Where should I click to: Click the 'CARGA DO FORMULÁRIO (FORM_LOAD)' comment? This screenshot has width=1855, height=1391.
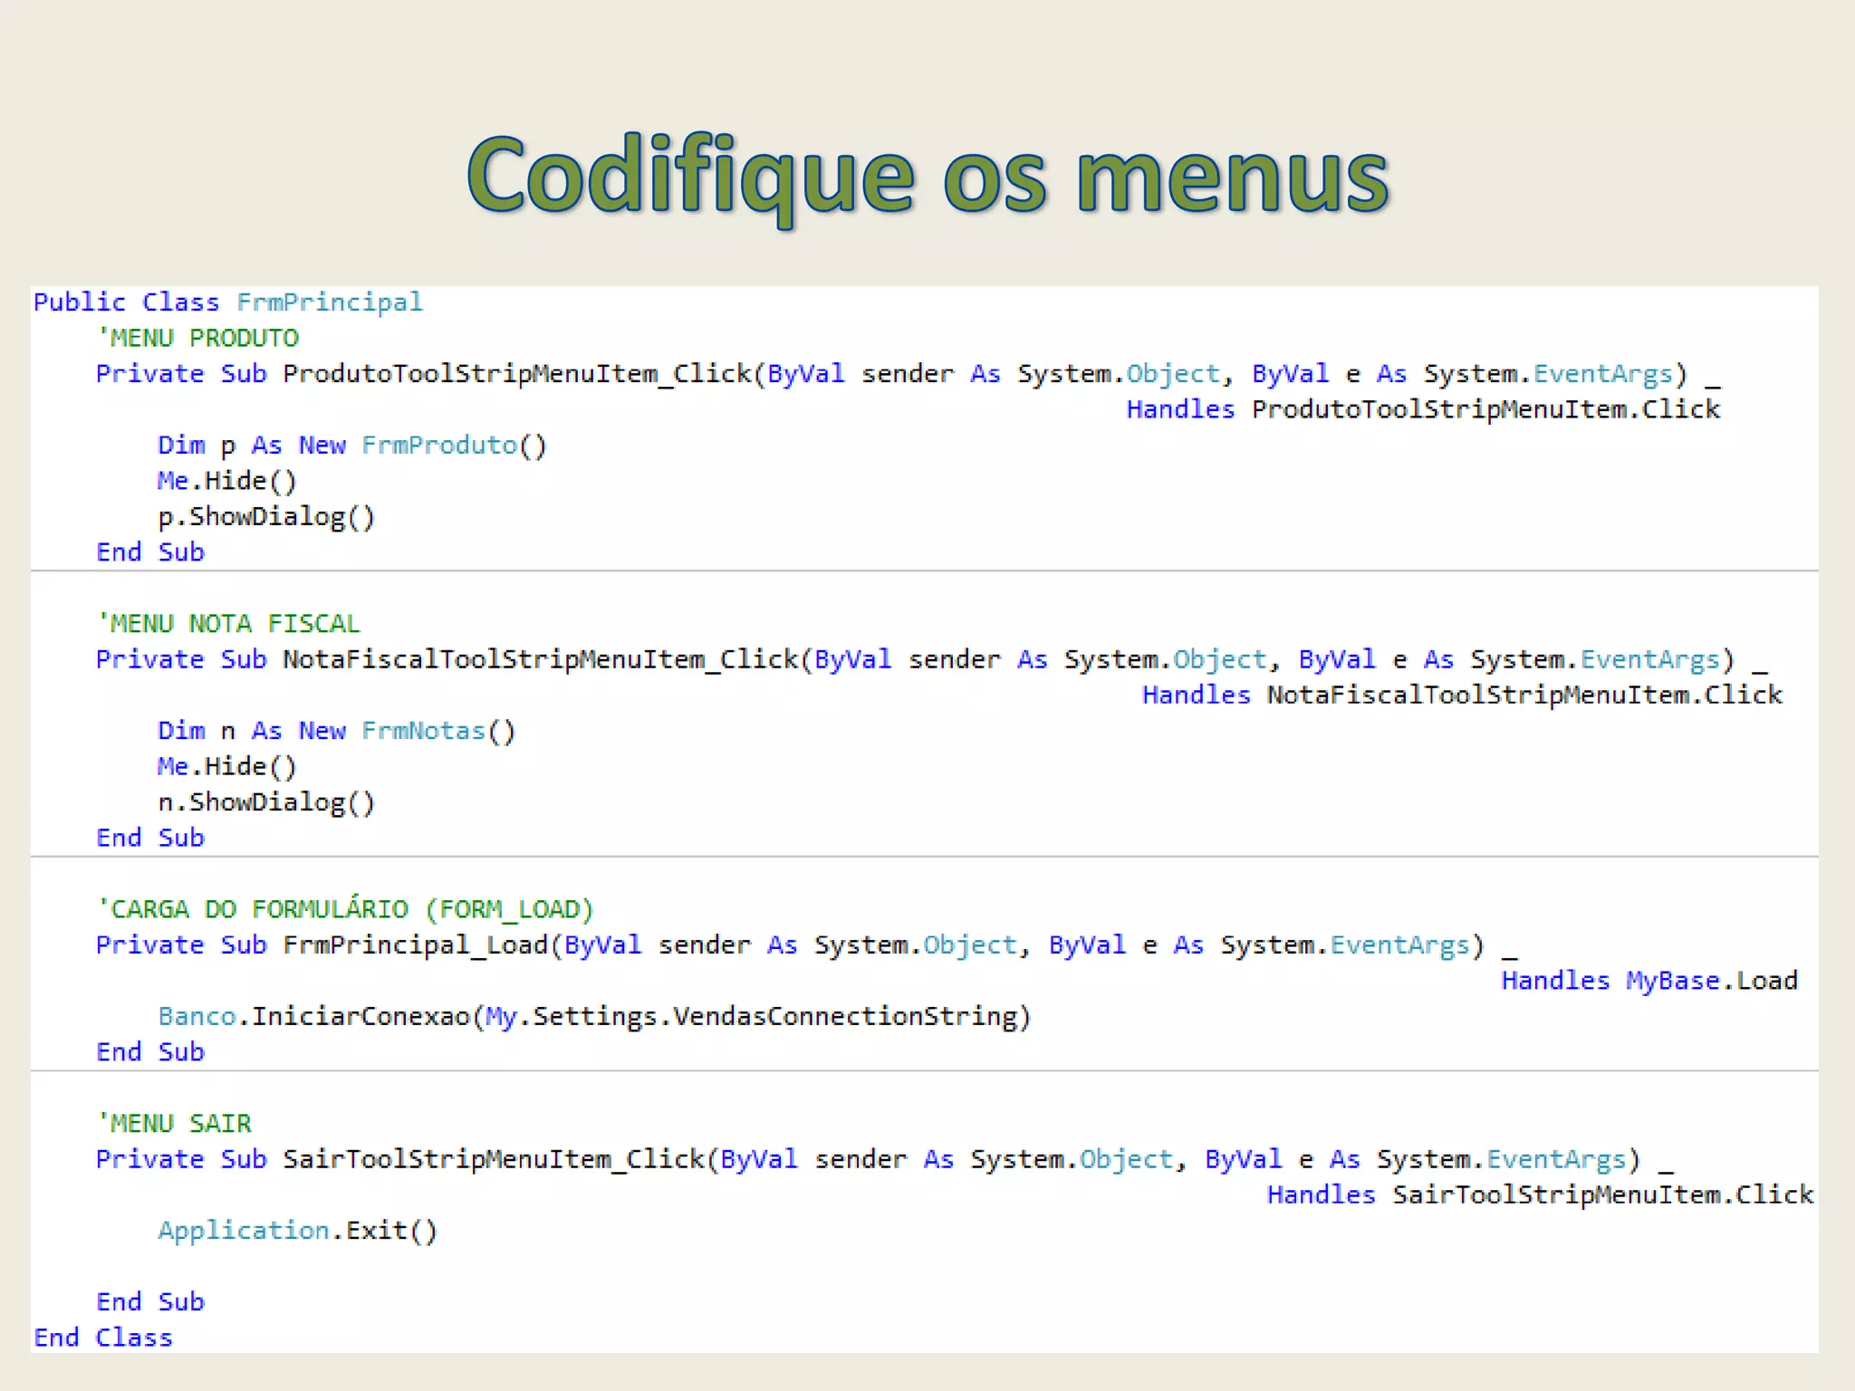[x=345, y=909]
